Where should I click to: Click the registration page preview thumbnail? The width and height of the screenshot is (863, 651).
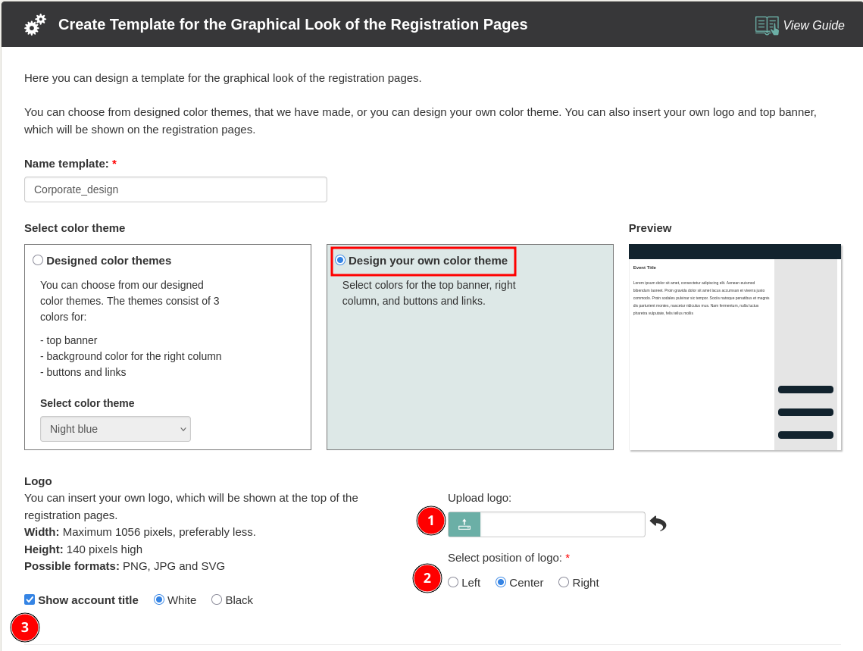tap(734, 347)
